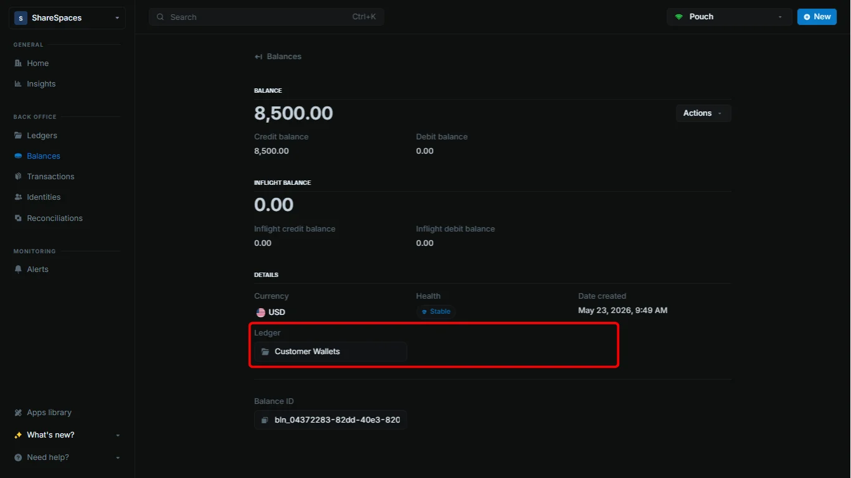Open the Customer Wallets ledger
The image size is (851, 478).
pos(330,351)
